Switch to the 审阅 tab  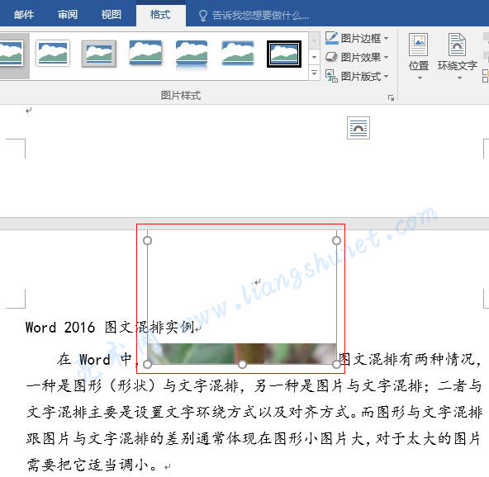pos(68,14)
